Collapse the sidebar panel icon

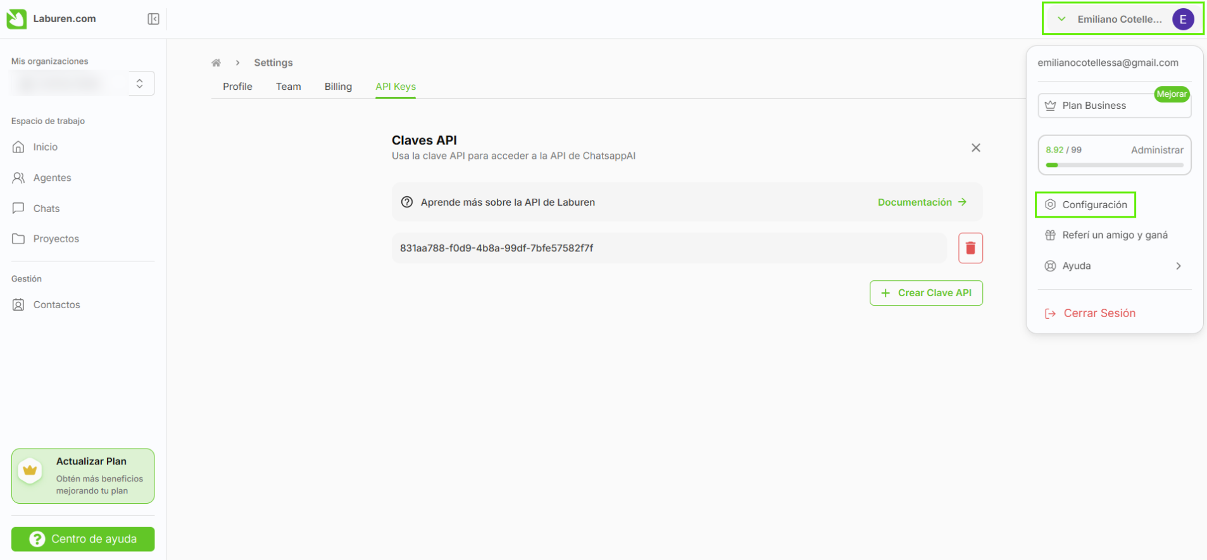(153, 19)
